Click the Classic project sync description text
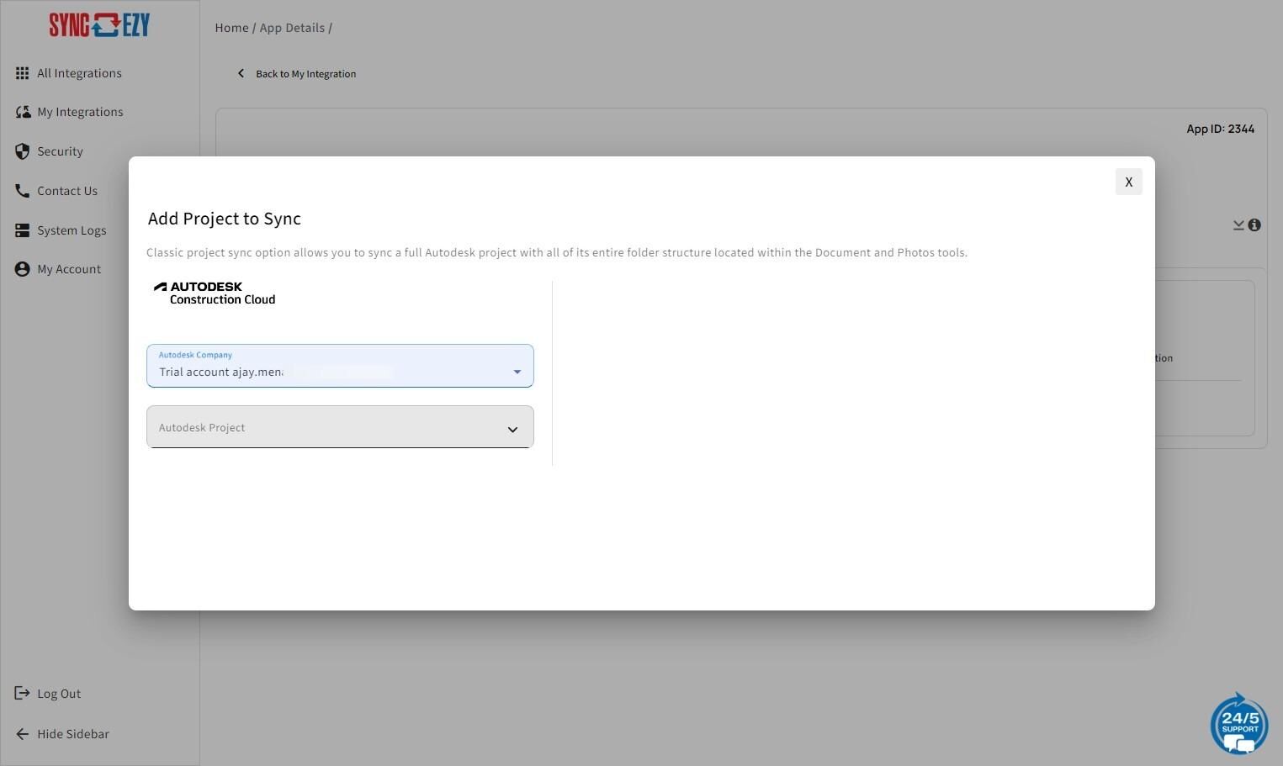 point(557,252)
